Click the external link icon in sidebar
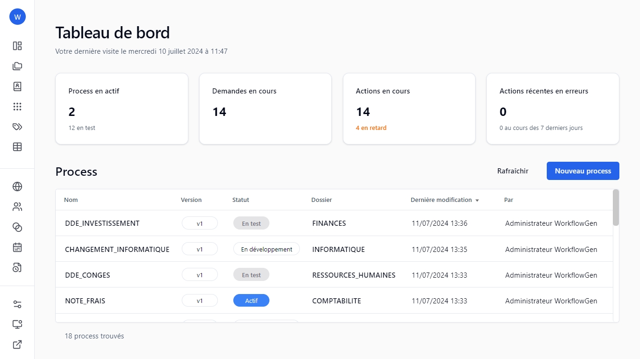Screen dimensions: 640x359 (x=17, y=345)
